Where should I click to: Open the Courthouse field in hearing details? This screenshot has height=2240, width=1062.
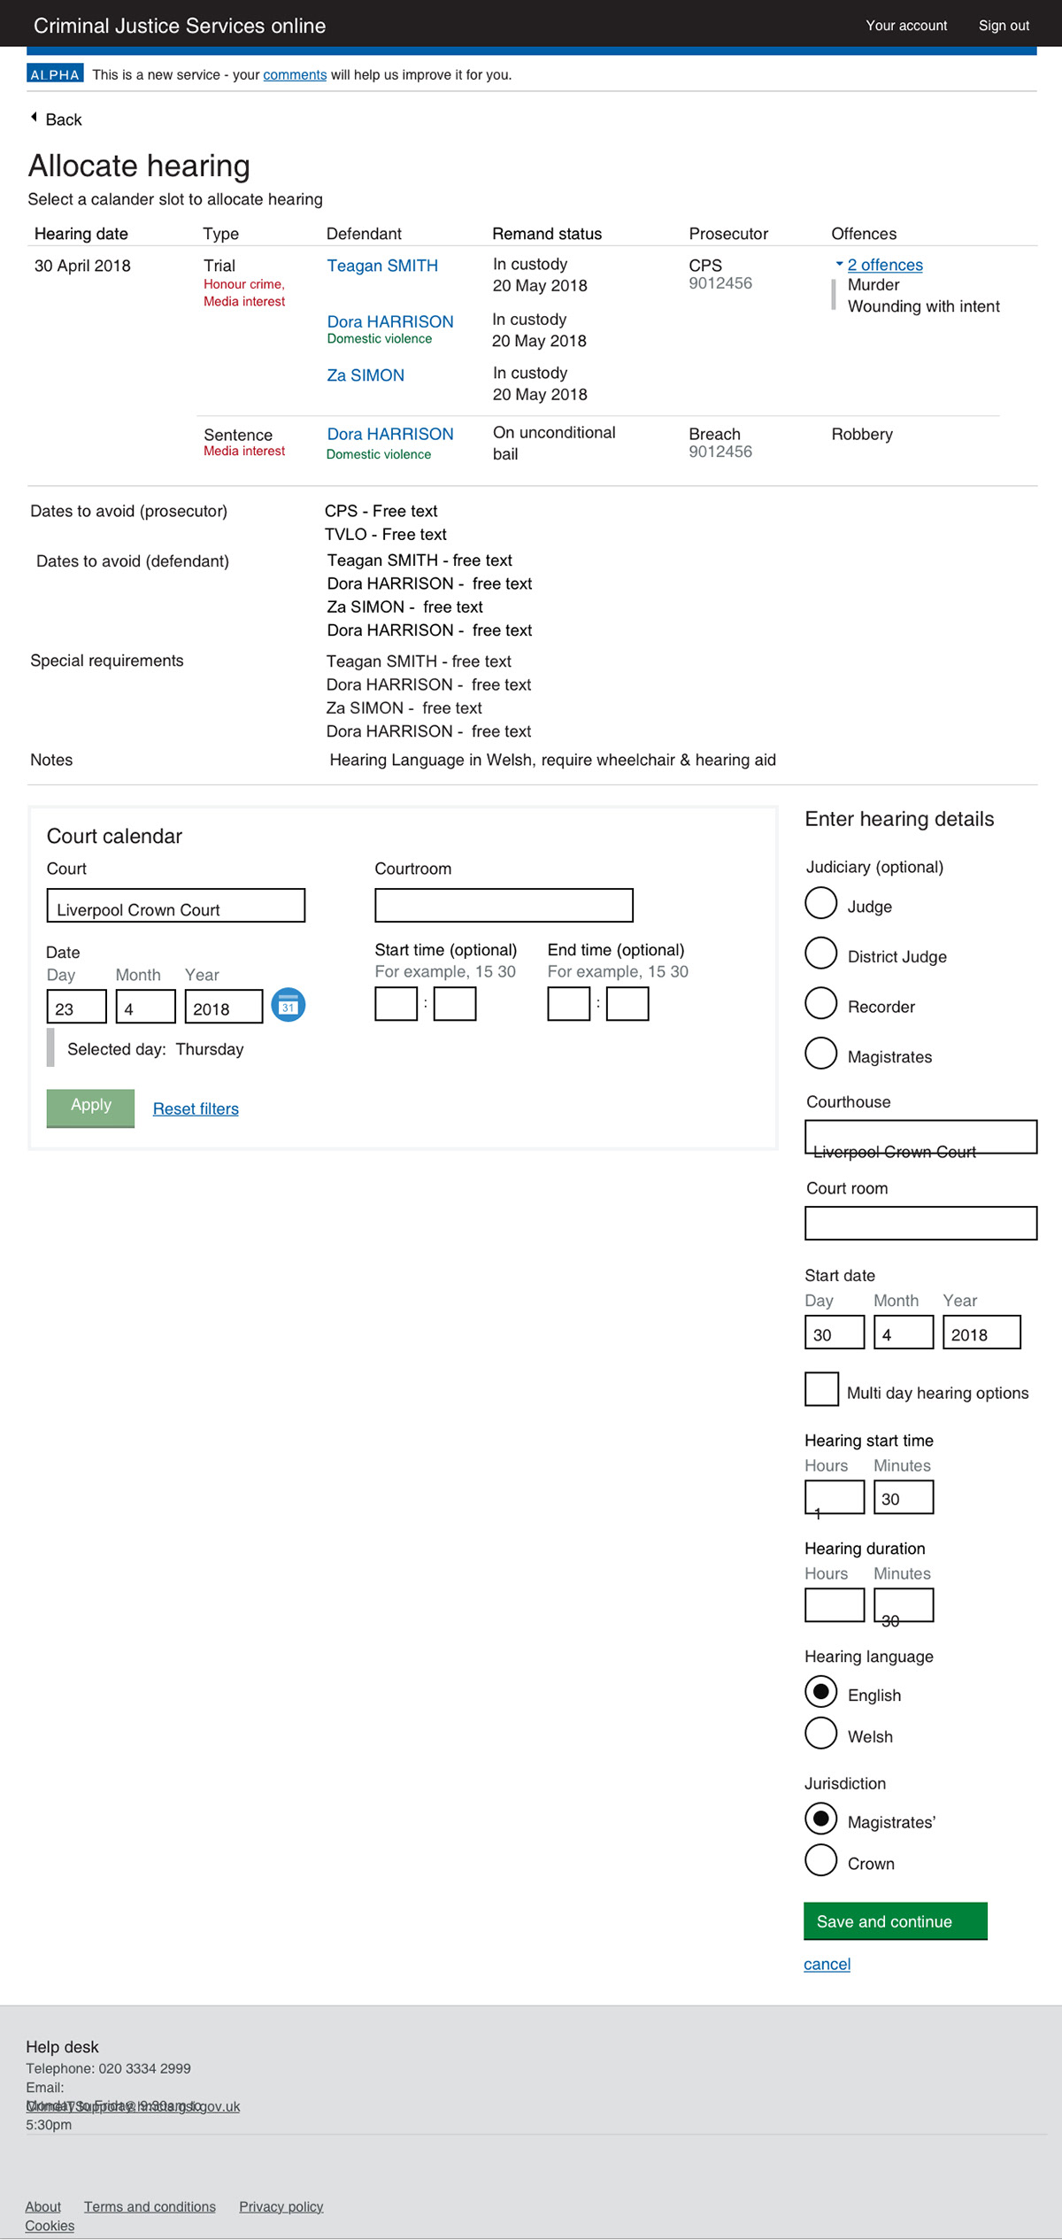920,1137
